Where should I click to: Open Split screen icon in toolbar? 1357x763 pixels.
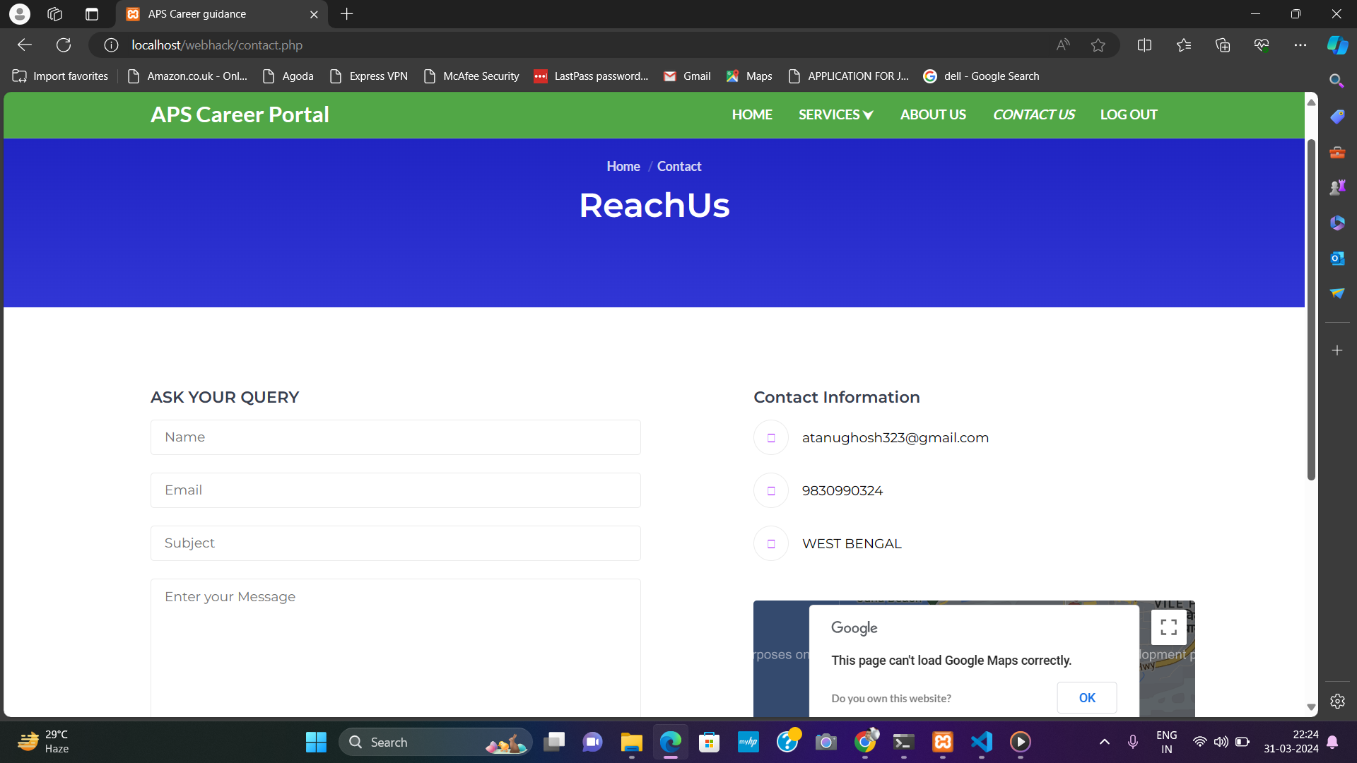tap(1144, 45)
